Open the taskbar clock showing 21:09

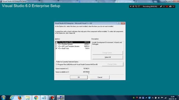(173, 98)
